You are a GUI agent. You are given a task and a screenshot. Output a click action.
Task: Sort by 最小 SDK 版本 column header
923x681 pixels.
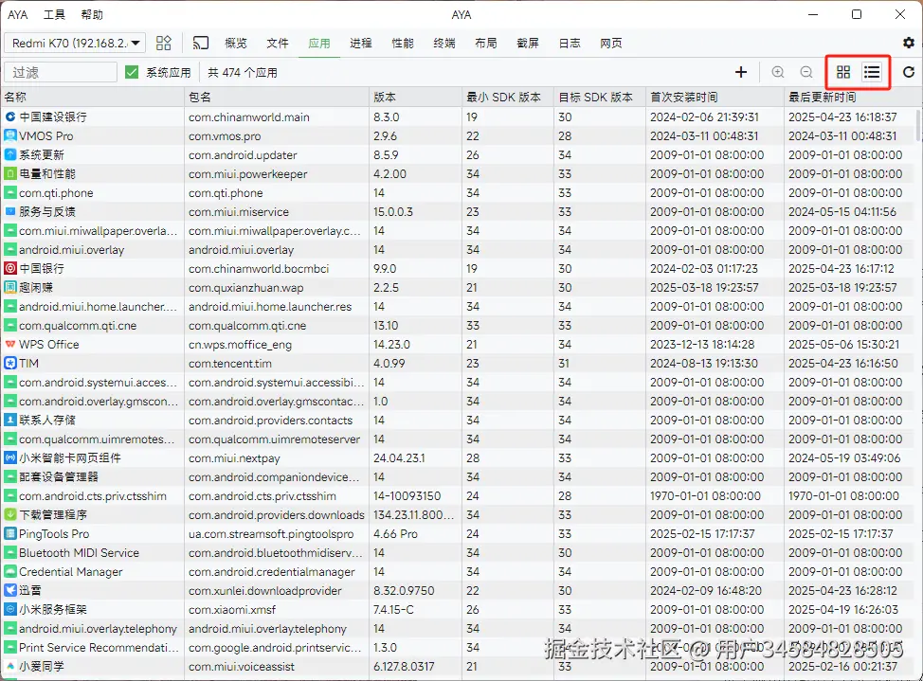(x=508, y=97)
